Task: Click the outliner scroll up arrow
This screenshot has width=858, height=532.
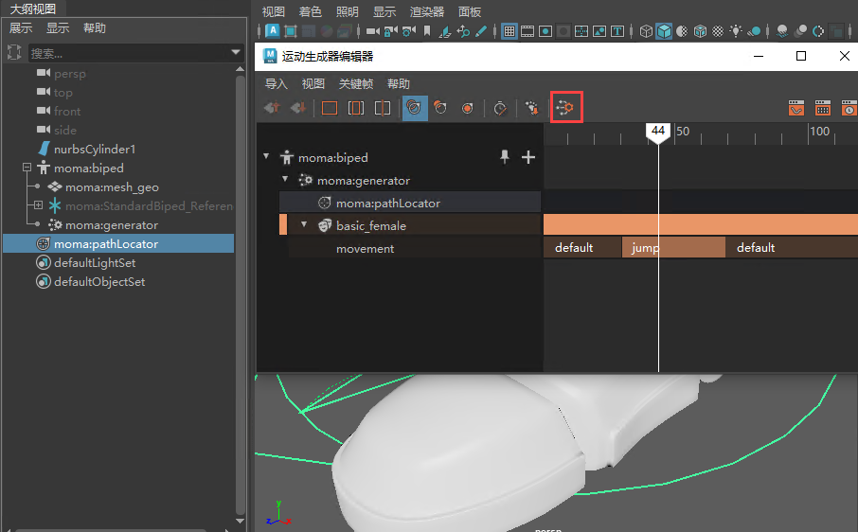Action: click(240, 69)
